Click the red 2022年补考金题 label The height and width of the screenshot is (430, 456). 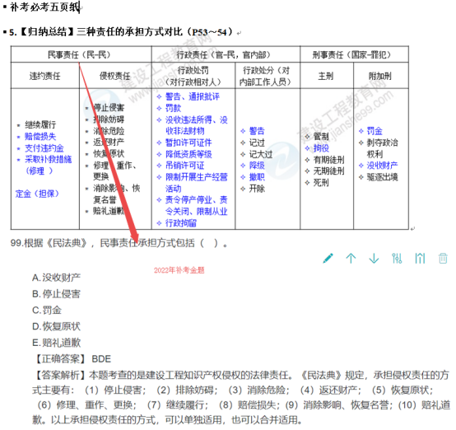(x=179, y=270)
